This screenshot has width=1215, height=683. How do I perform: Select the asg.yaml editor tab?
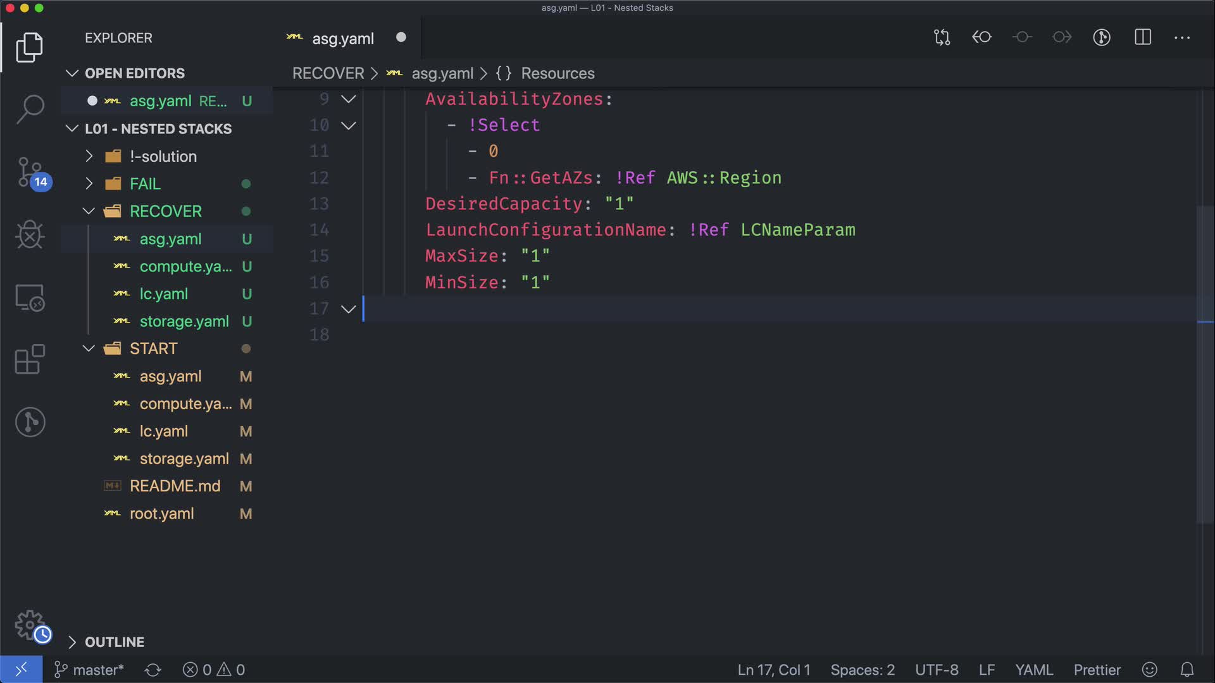pos(342,39)
